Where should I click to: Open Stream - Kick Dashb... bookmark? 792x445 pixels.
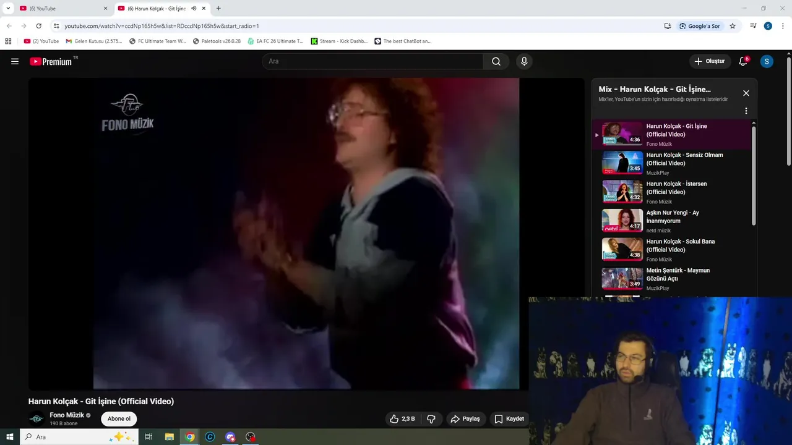[339, 41]
